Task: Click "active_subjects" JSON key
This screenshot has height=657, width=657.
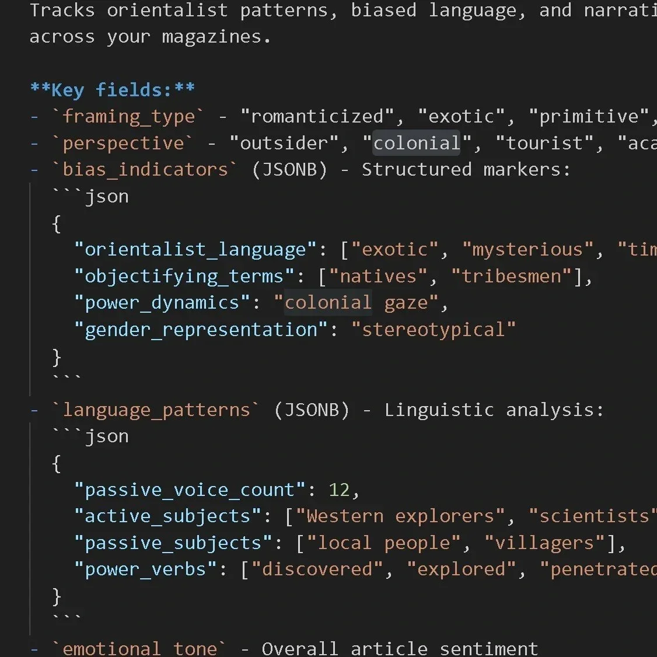Action: click(x=167, y=516)
